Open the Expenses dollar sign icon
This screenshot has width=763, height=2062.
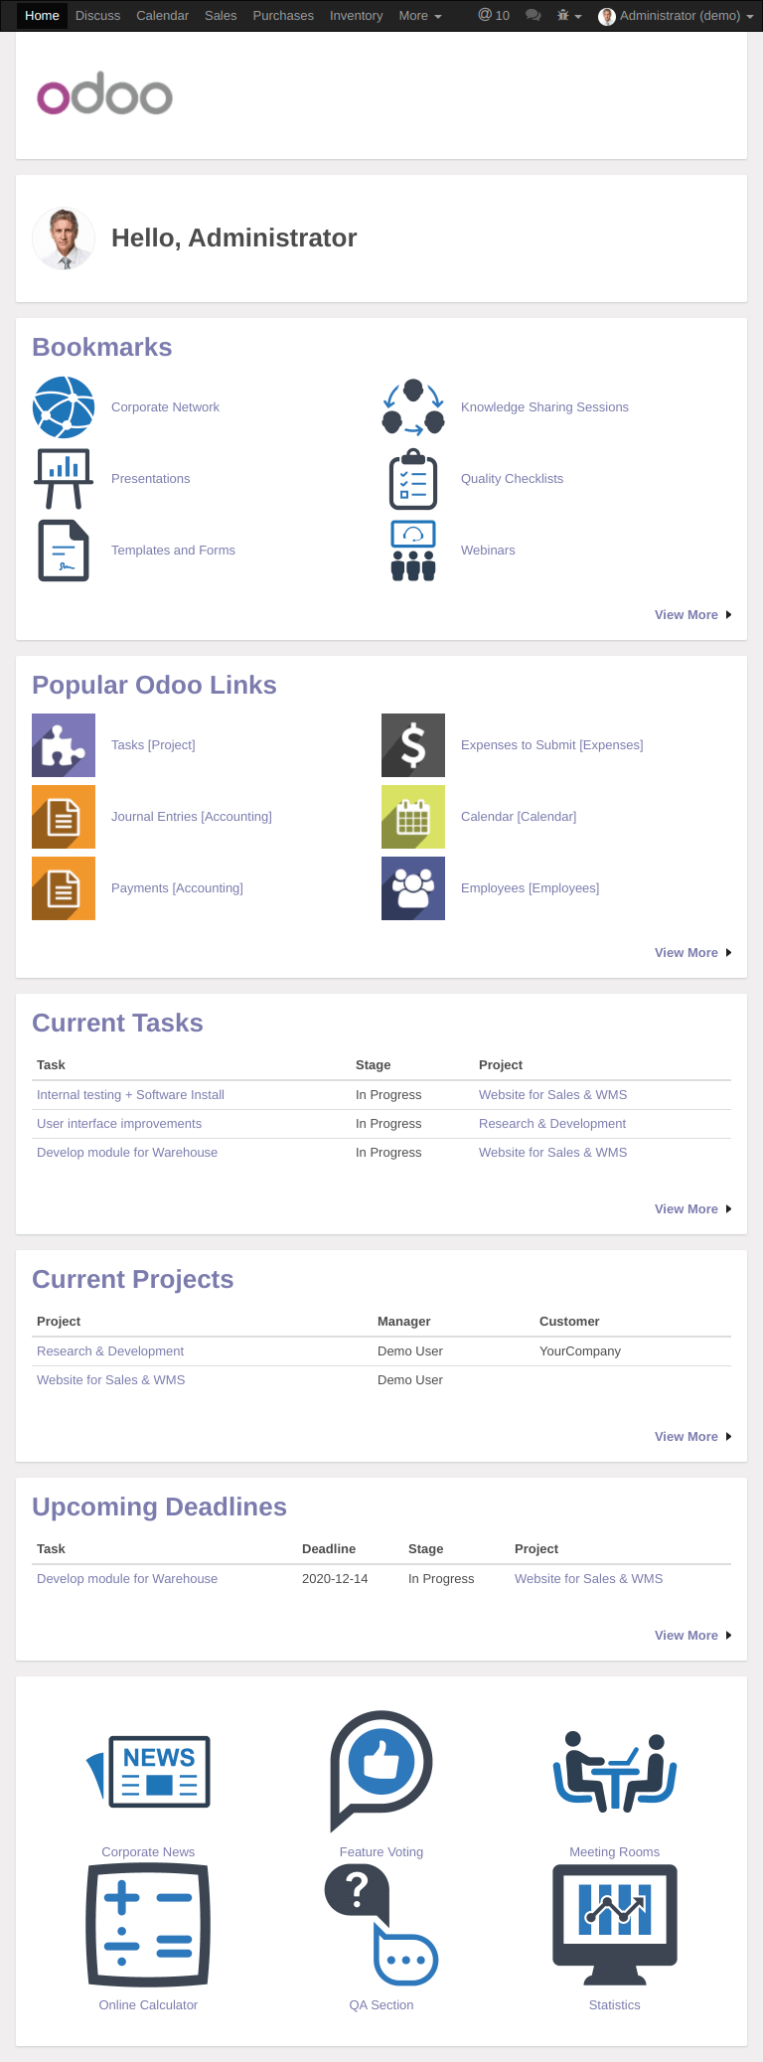[413, 745]
